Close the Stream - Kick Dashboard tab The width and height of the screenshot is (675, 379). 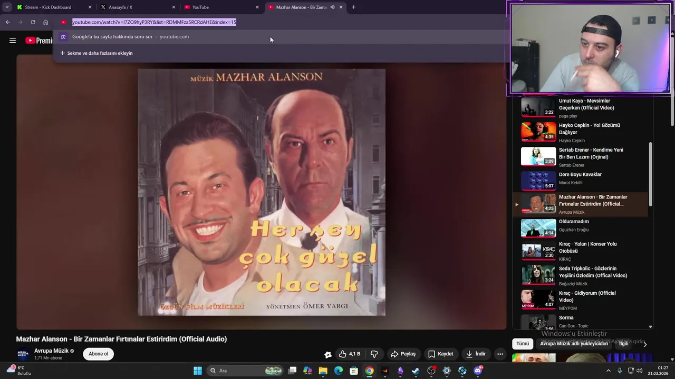click(x=90, y=7)
